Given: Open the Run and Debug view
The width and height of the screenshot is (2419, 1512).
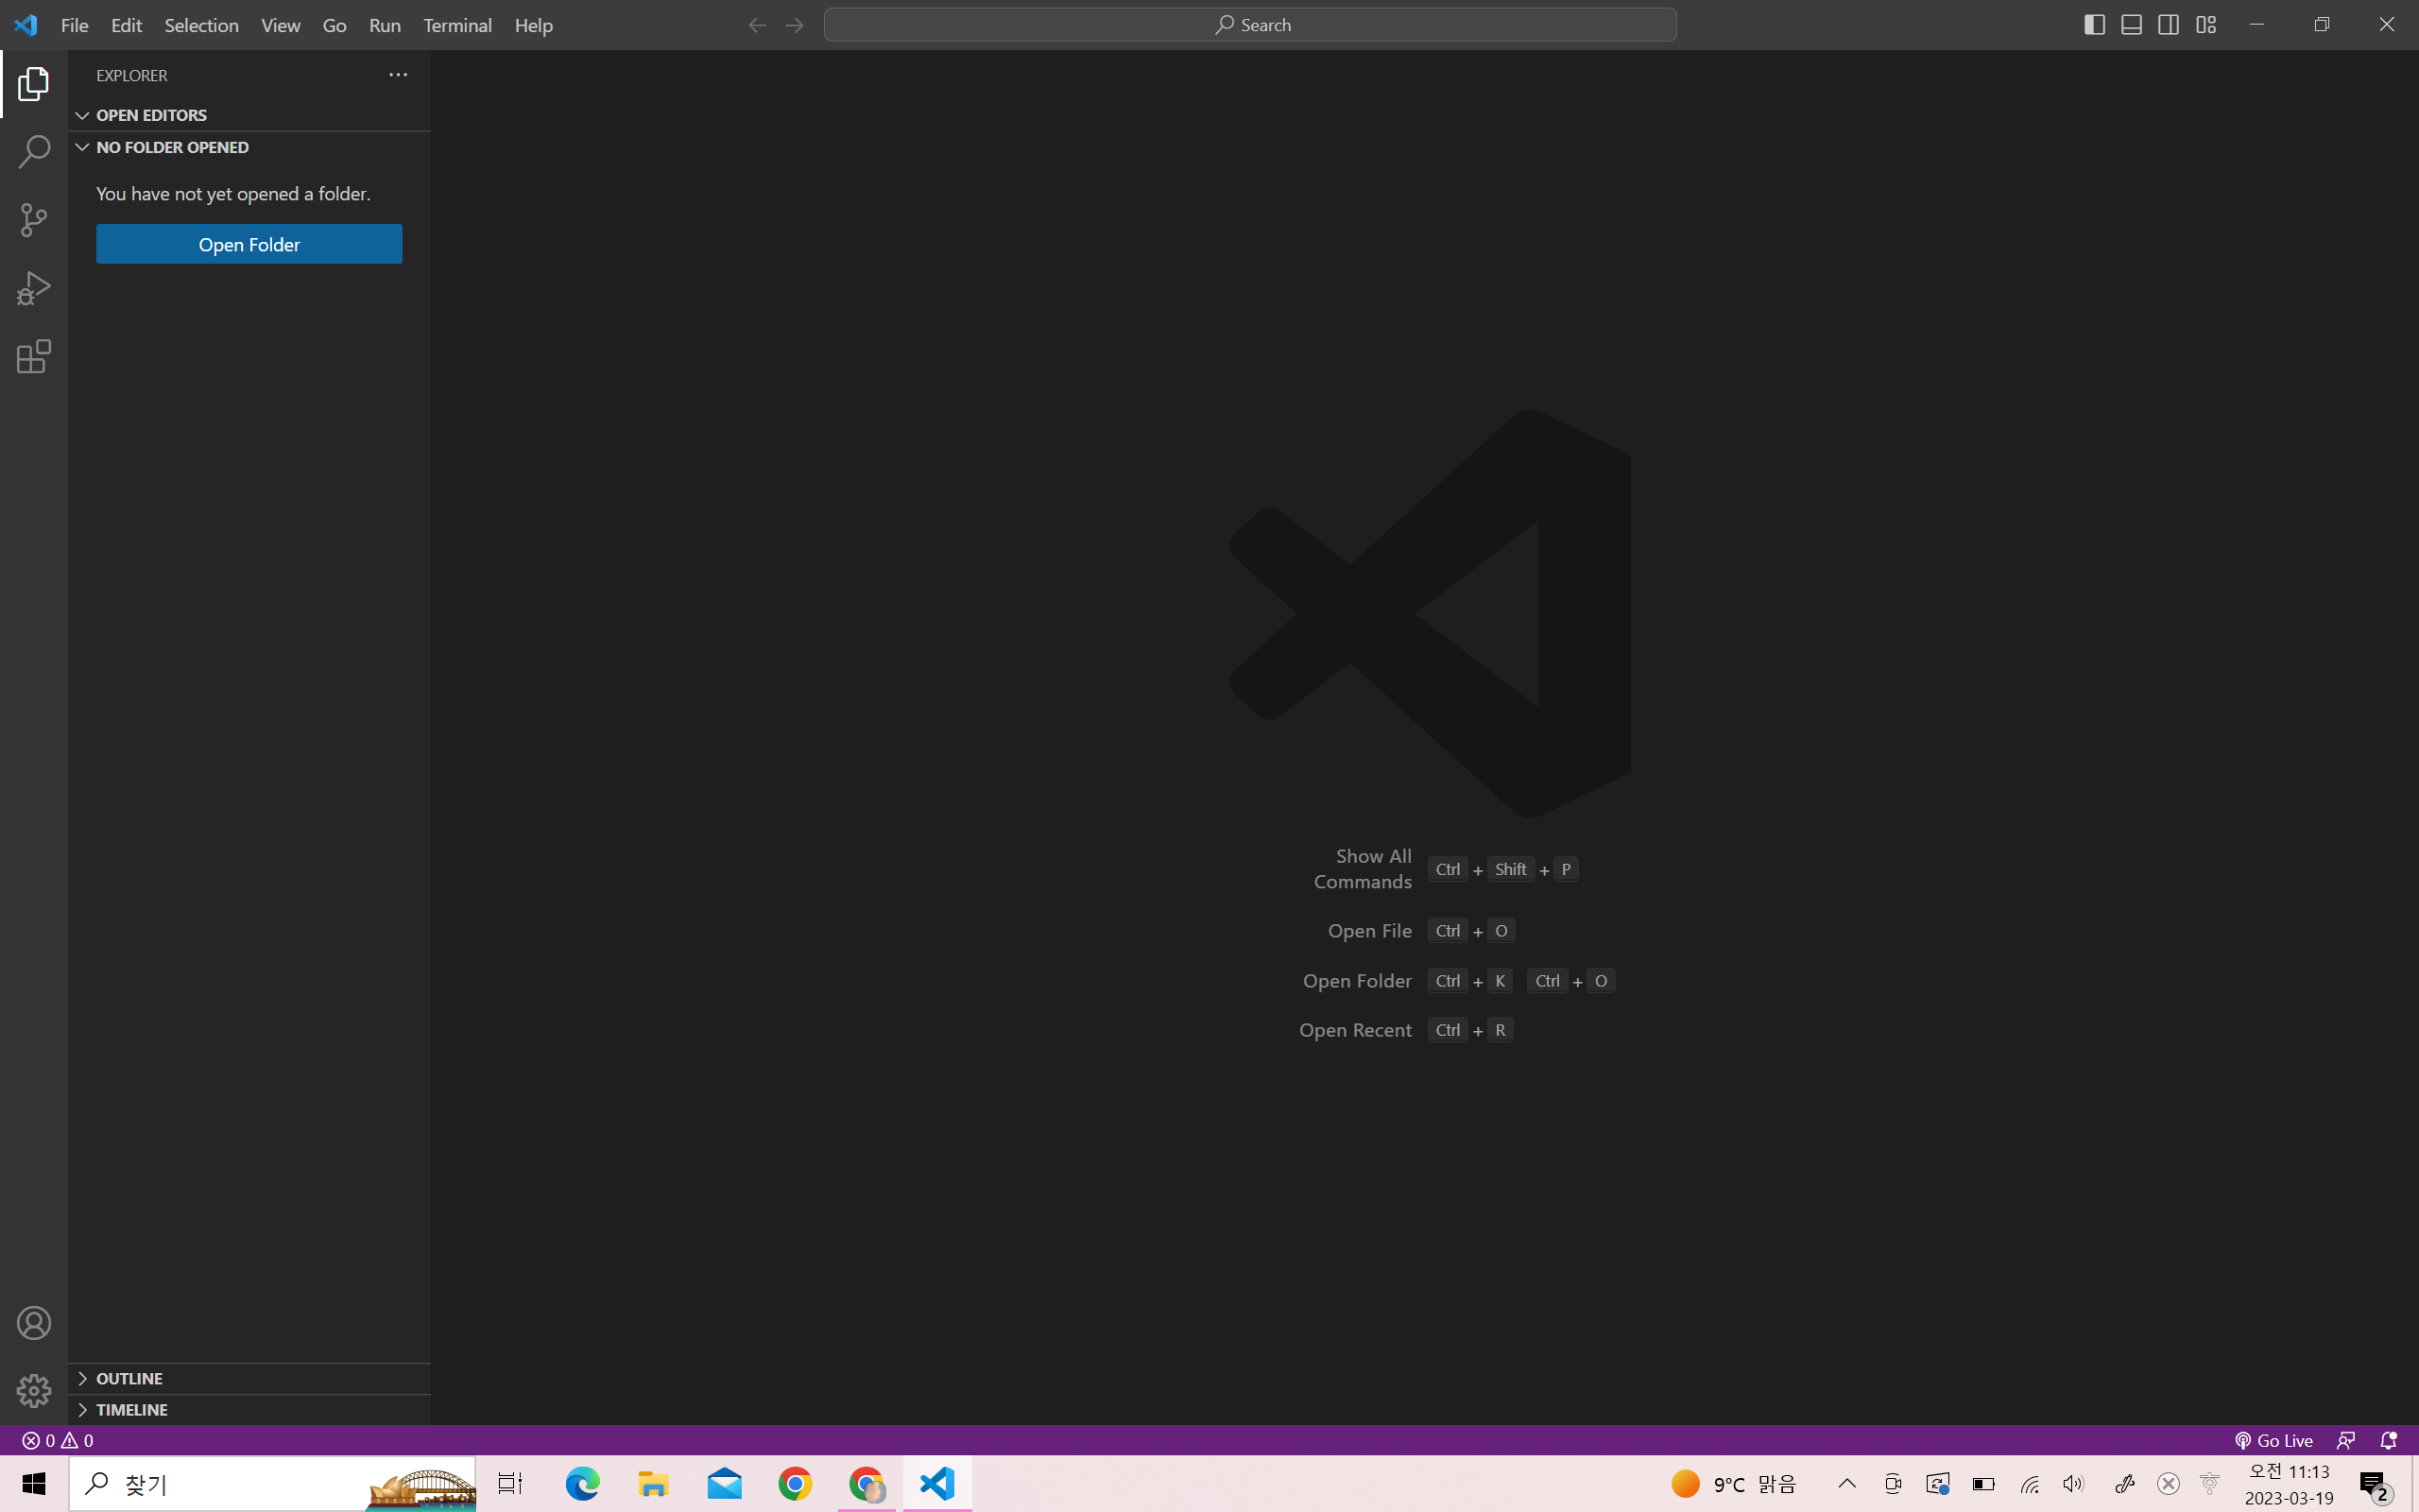Looking at the screenshot, I should (34, 288).
